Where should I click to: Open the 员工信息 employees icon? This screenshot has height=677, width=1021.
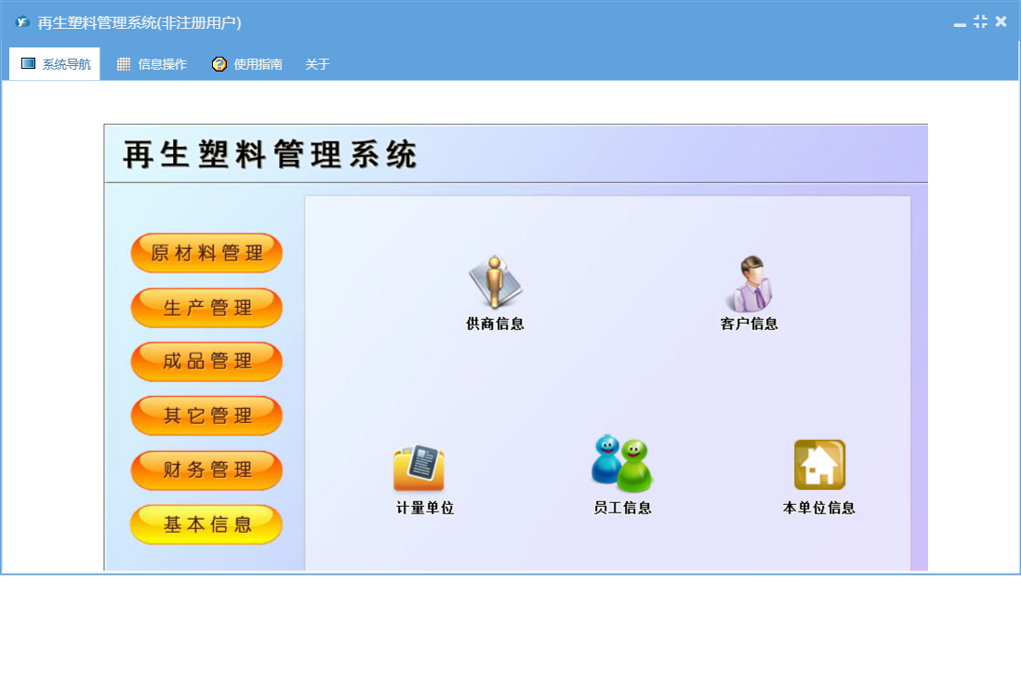[622, 463]
